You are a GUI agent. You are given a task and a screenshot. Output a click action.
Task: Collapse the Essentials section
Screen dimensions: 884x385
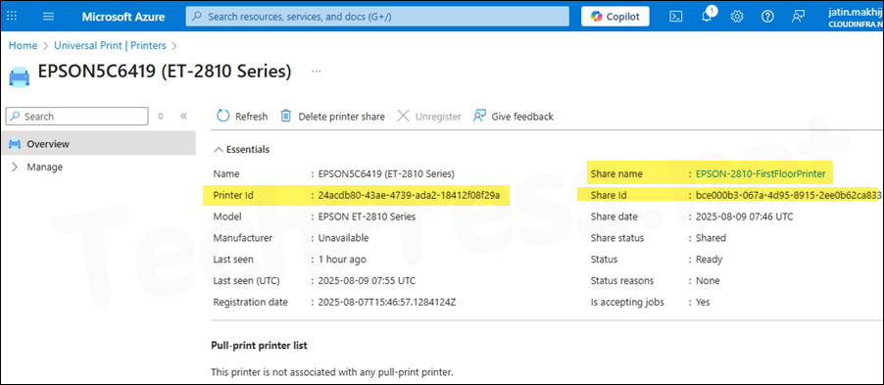tap(241, 149)
